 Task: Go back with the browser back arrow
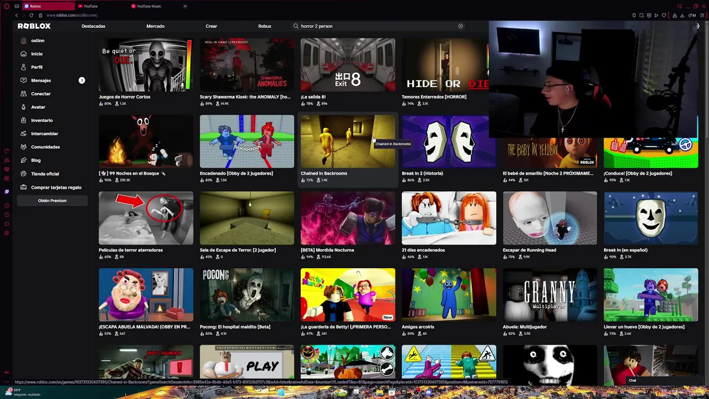pyautogui.click(x=16, y=15)
